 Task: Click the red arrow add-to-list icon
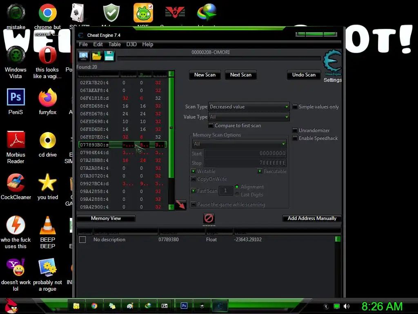click(180, 205)
